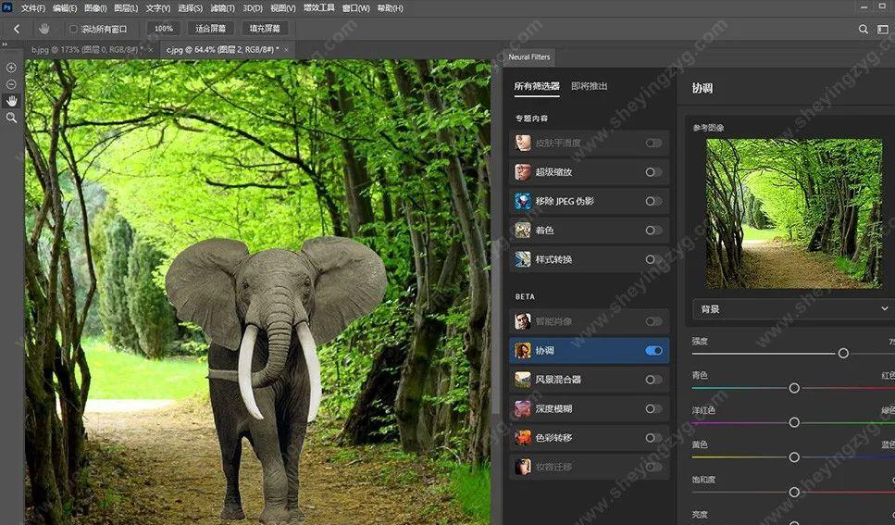Click the back arrow in options bar
The height and width of the screenshot is (525, 895).
click(17, 29)
